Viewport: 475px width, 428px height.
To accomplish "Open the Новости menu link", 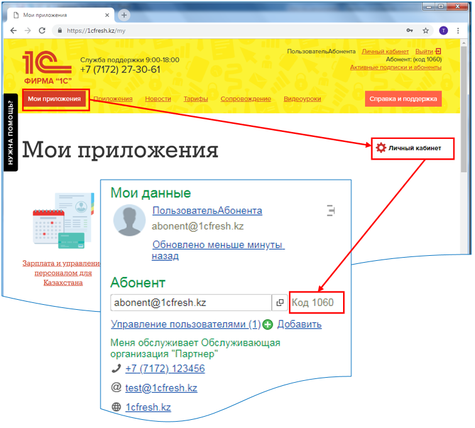I will click(x=158, y=99).
